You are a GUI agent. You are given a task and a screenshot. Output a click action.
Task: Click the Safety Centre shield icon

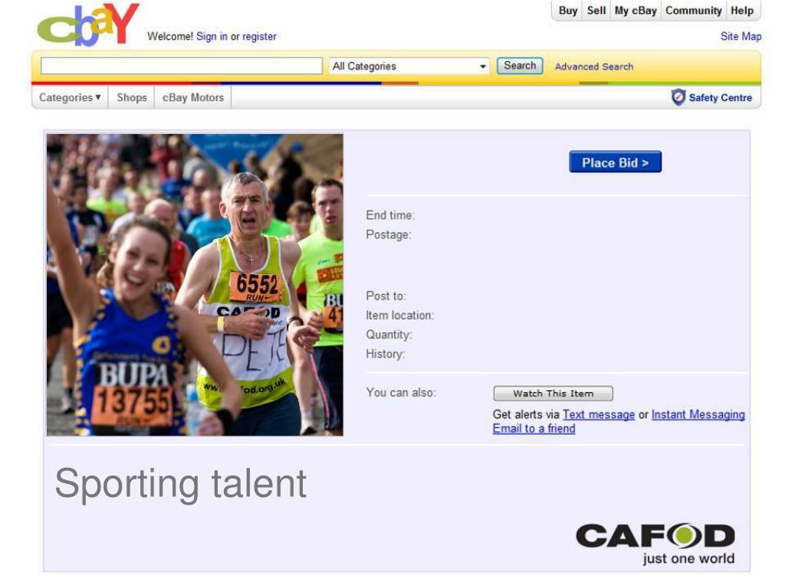678,97
